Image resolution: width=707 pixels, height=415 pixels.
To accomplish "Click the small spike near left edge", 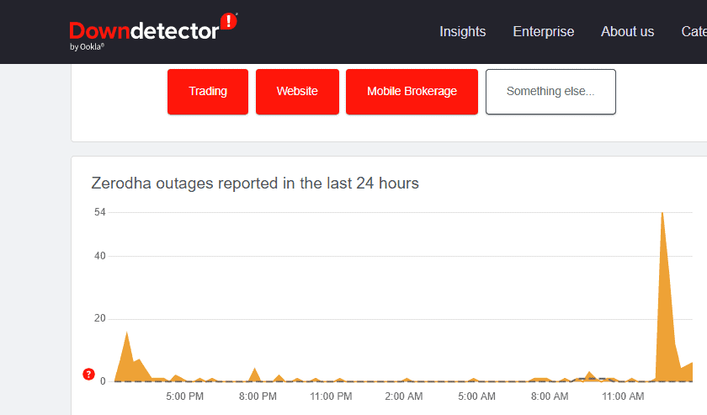I will (127, 333).
